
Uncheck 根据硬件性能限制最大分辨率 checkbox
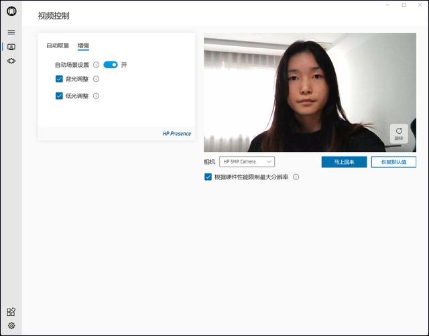pyautogui.click(x=208, y=177)
